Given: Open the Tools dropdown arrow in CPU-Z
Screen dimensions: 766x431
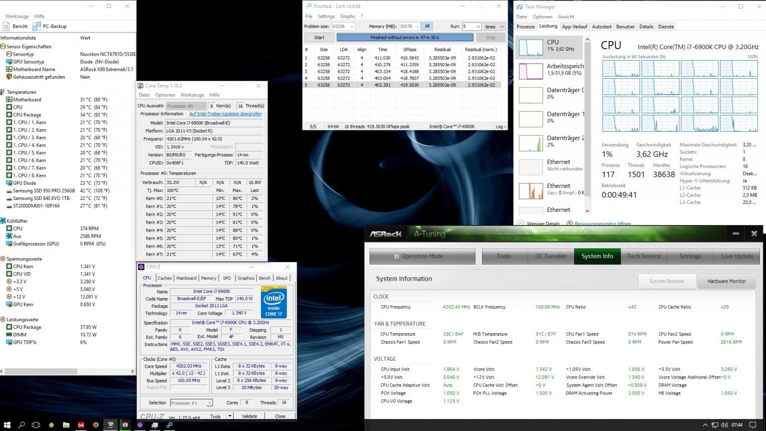Looking at the screenshot, I should click(230, 416).
